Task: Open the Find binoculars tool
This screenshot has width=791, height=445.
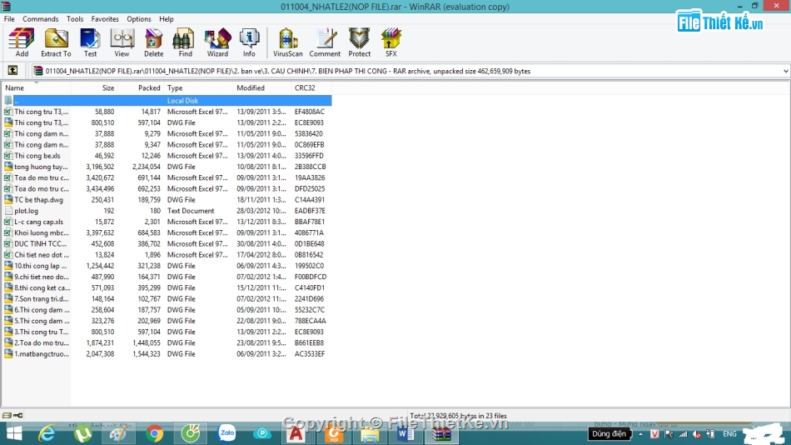Action: tap(185, 42)
